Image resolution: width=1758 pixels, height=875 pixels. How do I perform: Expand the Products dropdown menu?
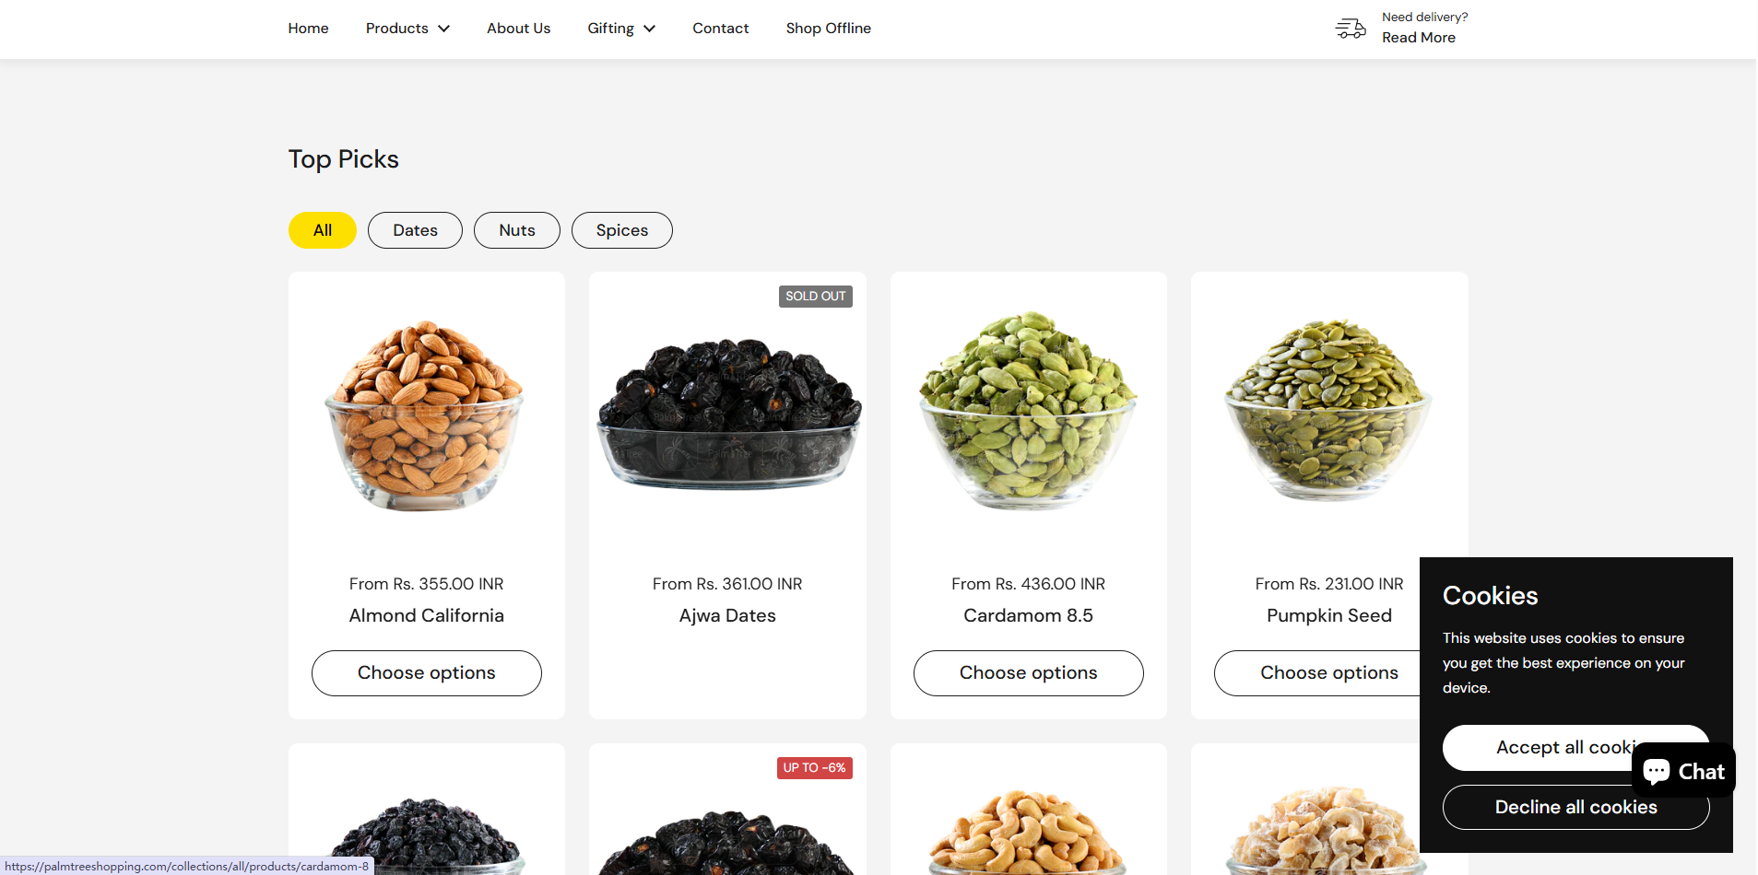(407, 29)
